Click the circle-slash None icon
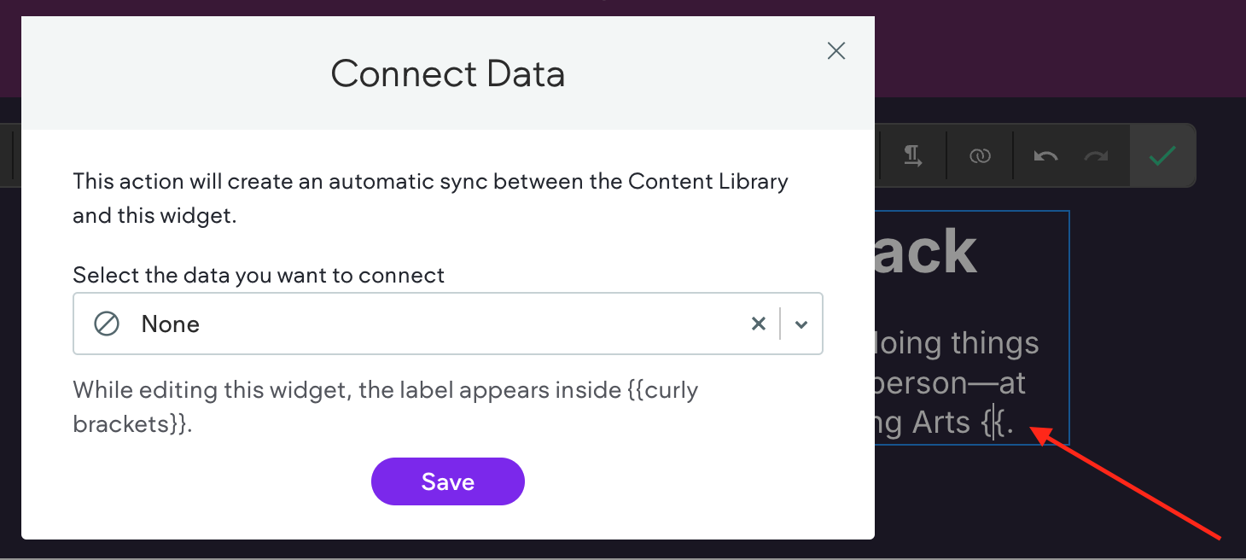 coord(107,324)
